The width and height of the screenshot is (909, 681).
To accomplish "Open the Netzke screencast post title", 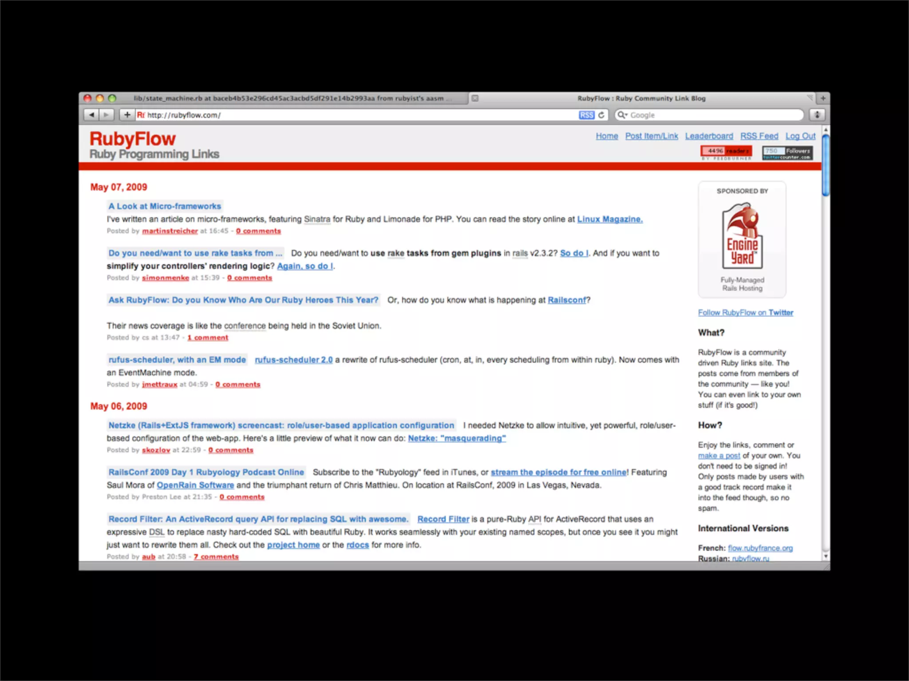I will [x=281, y=426].
